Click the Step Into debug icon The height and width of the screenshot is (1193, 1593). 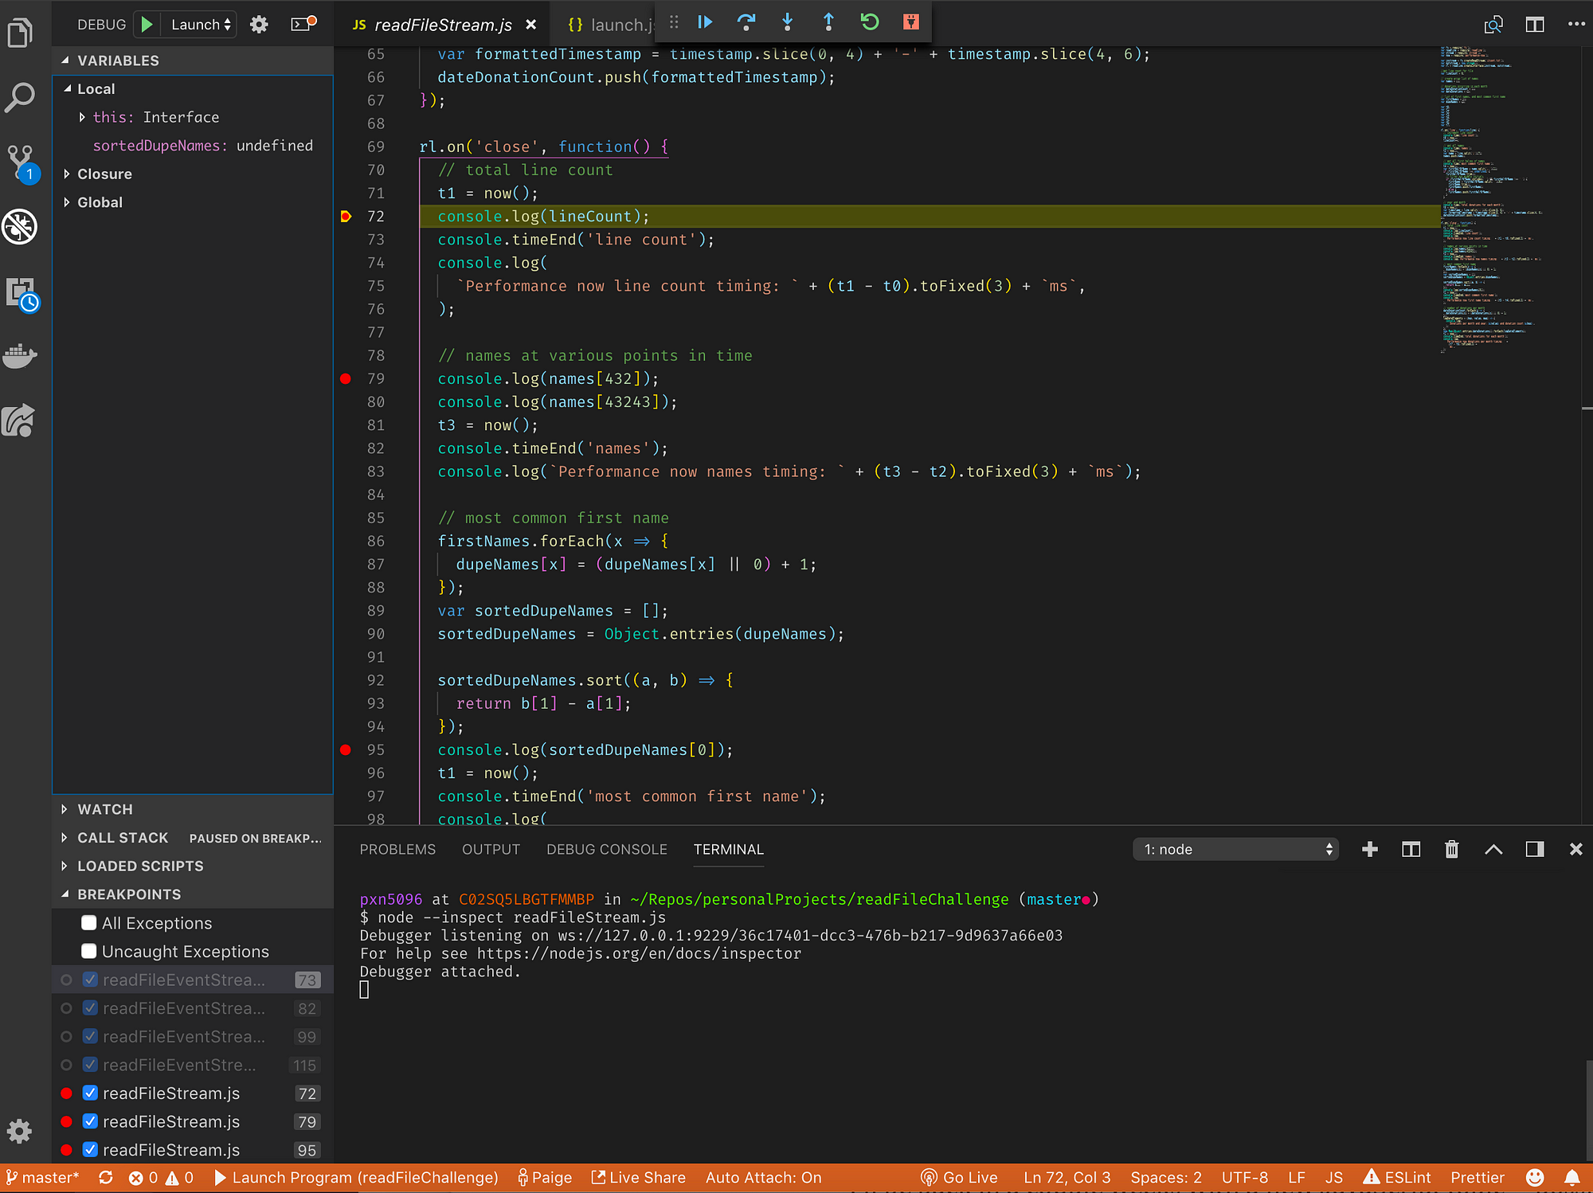click(x=789, y=22)
